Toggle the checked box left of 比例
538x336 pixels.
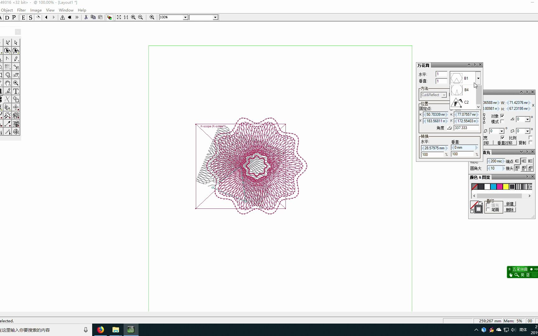502,138
